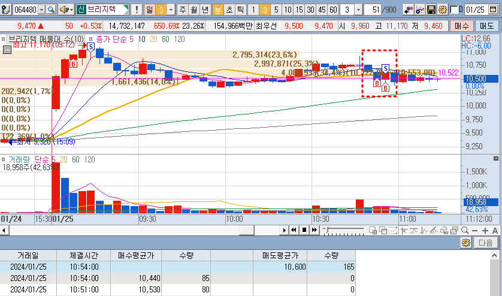Image resolution: width=502 pixels, height=296 pixels.
Task: Click the chart image copy icon
Action: click(454, 230)
